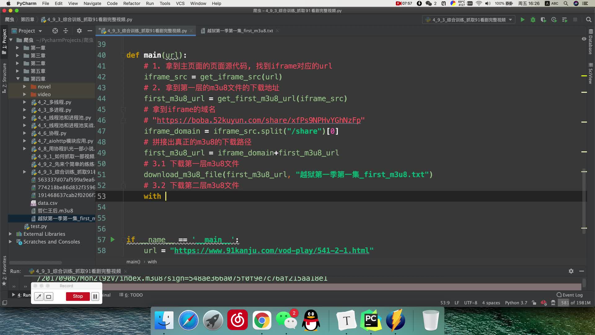Open the SciView side panel
The width and height of the screenshot is (595, 335).
591,74
